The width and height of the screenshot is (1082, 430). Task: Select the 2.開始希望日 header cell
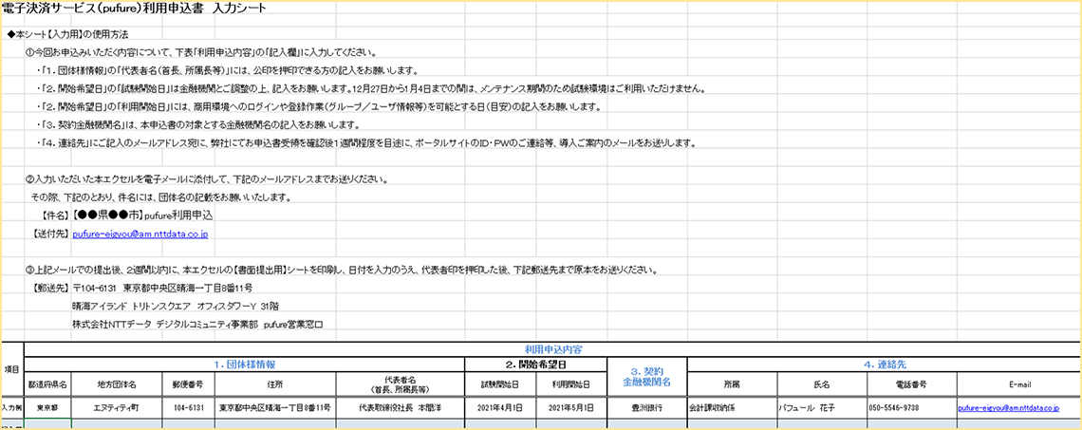[x=536, y=363]
